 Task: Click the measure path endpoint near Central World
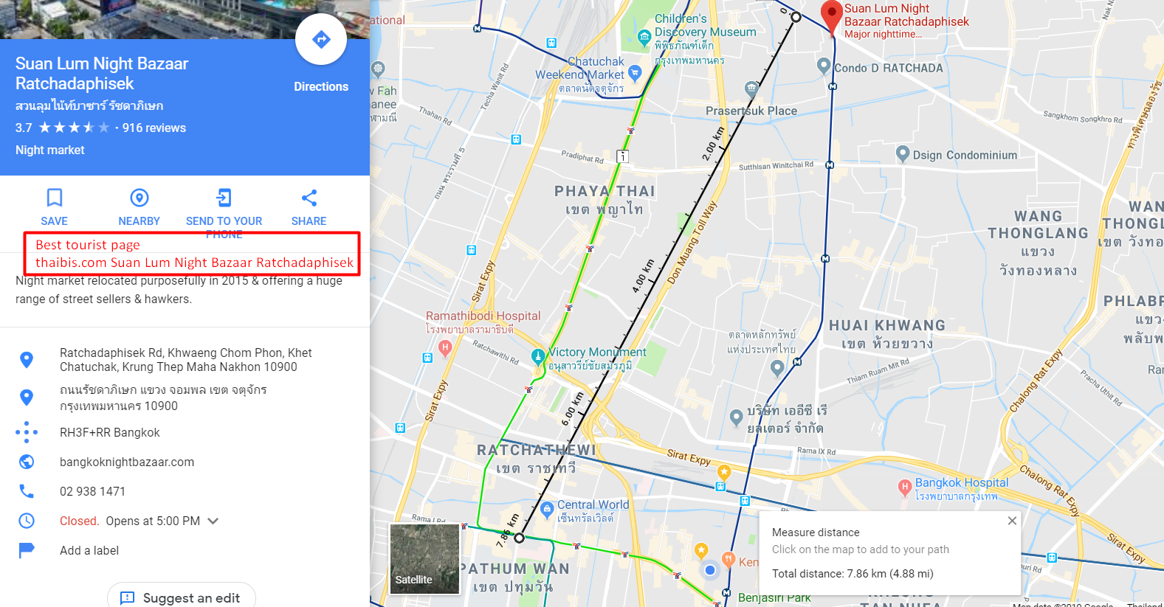(520, 538)
